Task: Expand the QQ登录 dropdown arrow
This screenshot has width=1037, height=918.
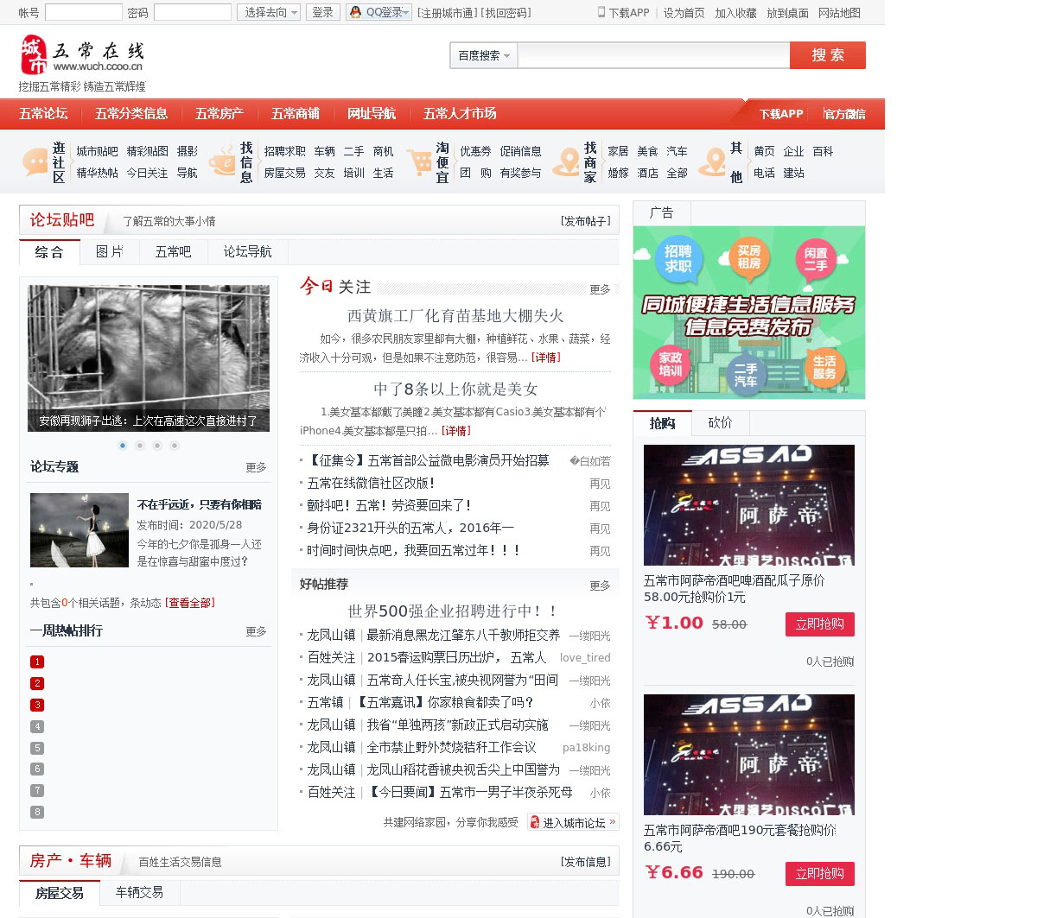Action: [407, 12]
